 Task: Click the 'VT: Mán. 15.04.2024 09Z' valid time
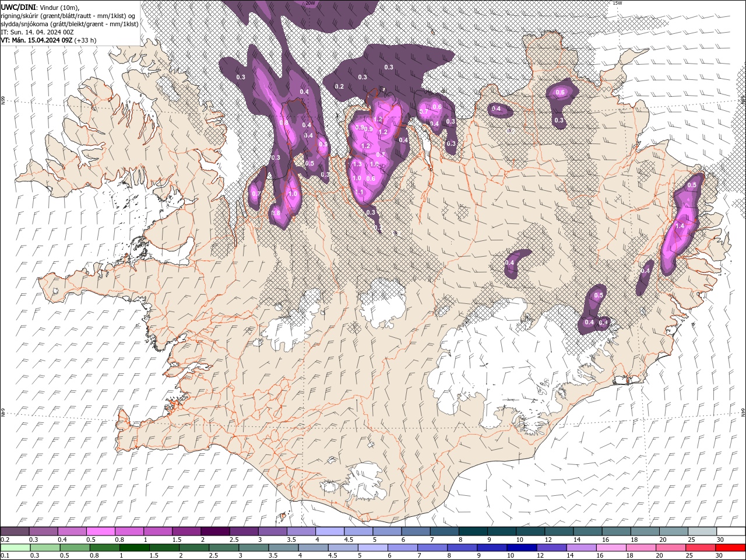36,40
